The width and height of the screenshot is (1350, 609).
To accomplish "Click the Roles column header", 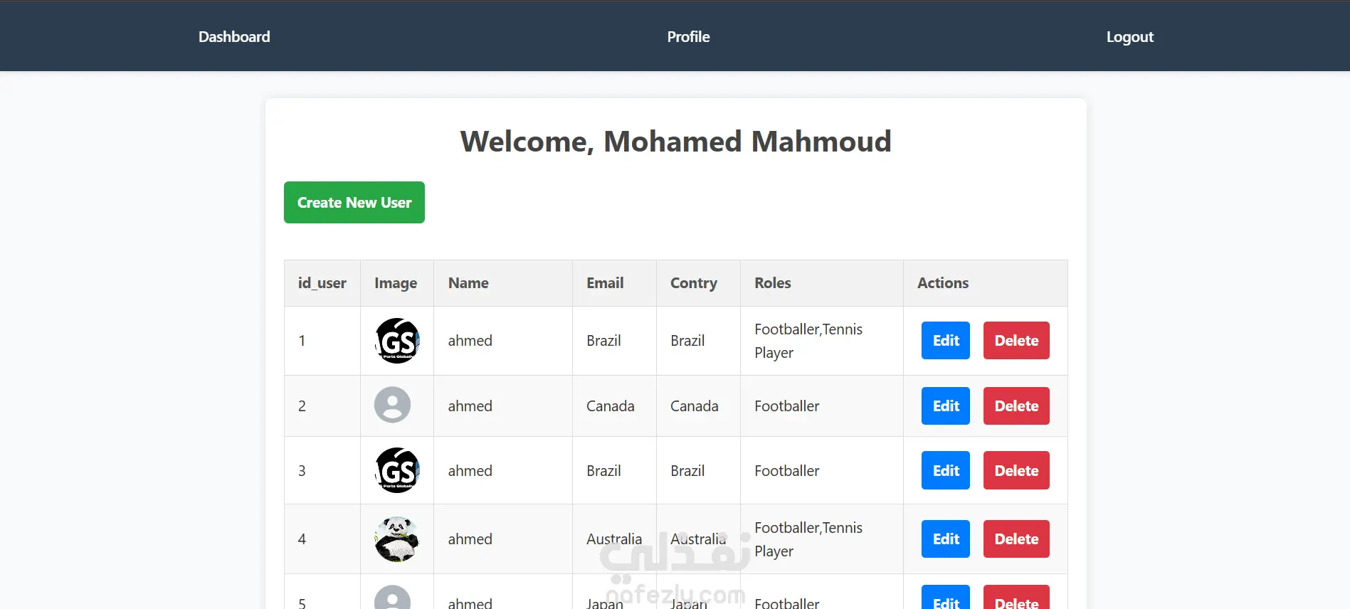I will click(x=772, y=283).
